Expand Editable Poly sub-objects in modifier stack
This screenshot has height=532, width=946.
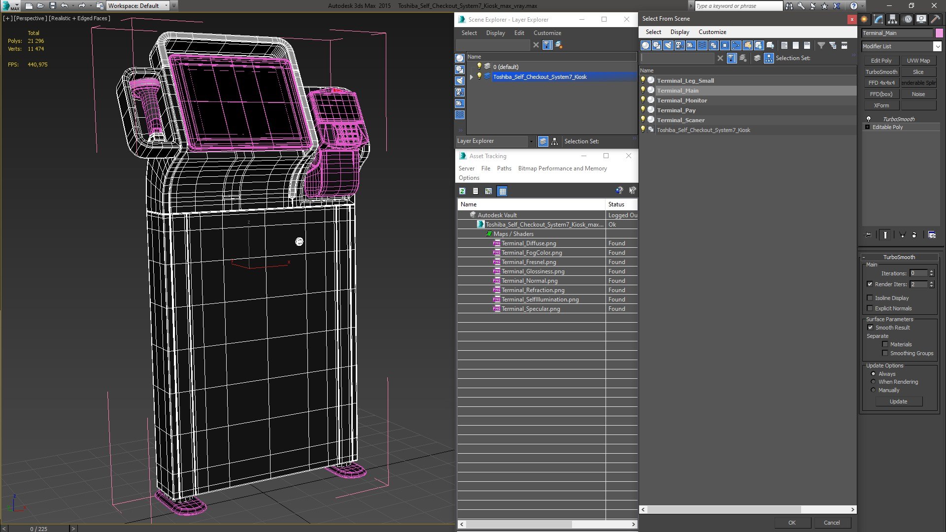868,127
